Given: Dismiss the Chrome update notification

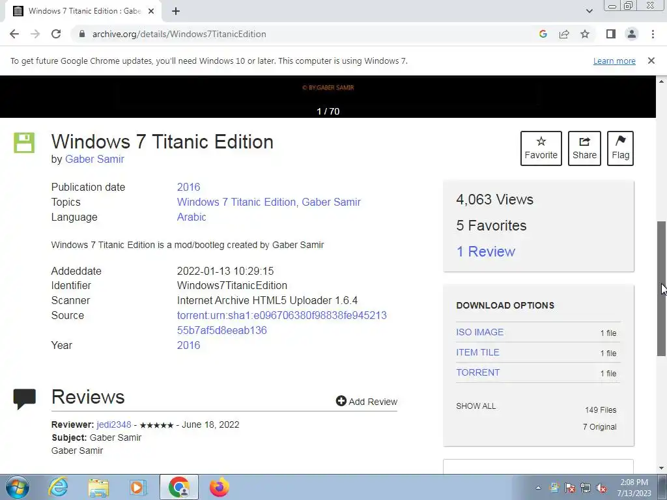Looking at the screenshot, I should (x=651, y=61).
